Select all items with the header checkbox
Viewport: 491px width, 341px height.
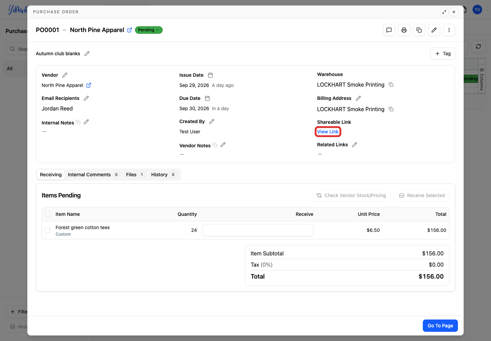pyautogui.click(x=47, y=214)
